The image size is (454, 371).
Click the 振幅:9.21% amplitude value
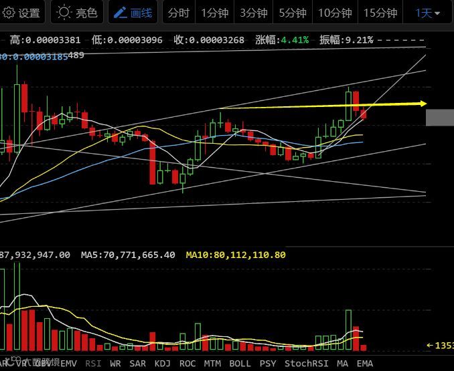(346, 40)
